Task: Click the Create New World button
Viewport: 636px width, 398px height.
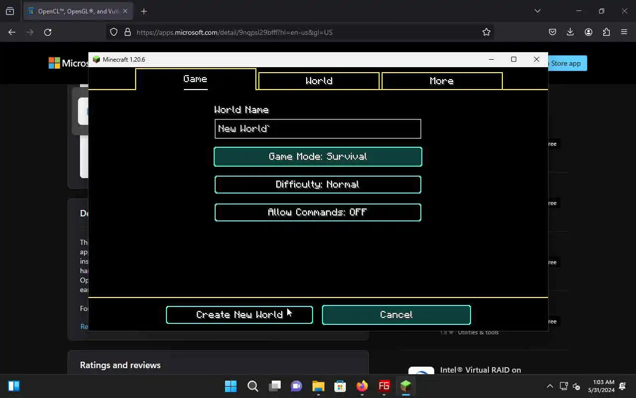Action: tap(239, 315)
